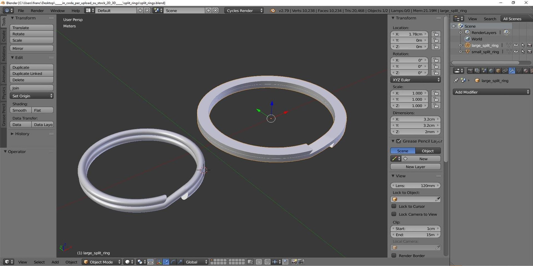The width and height of the screenshot is (533, 266).
Task: Toggle visibility eye for large_split_ring
Action: point(516,45)
